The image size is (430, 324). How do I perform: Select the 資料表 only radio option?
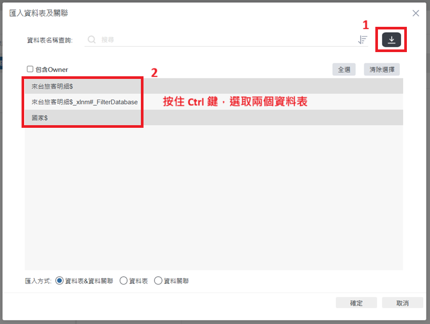124,281
